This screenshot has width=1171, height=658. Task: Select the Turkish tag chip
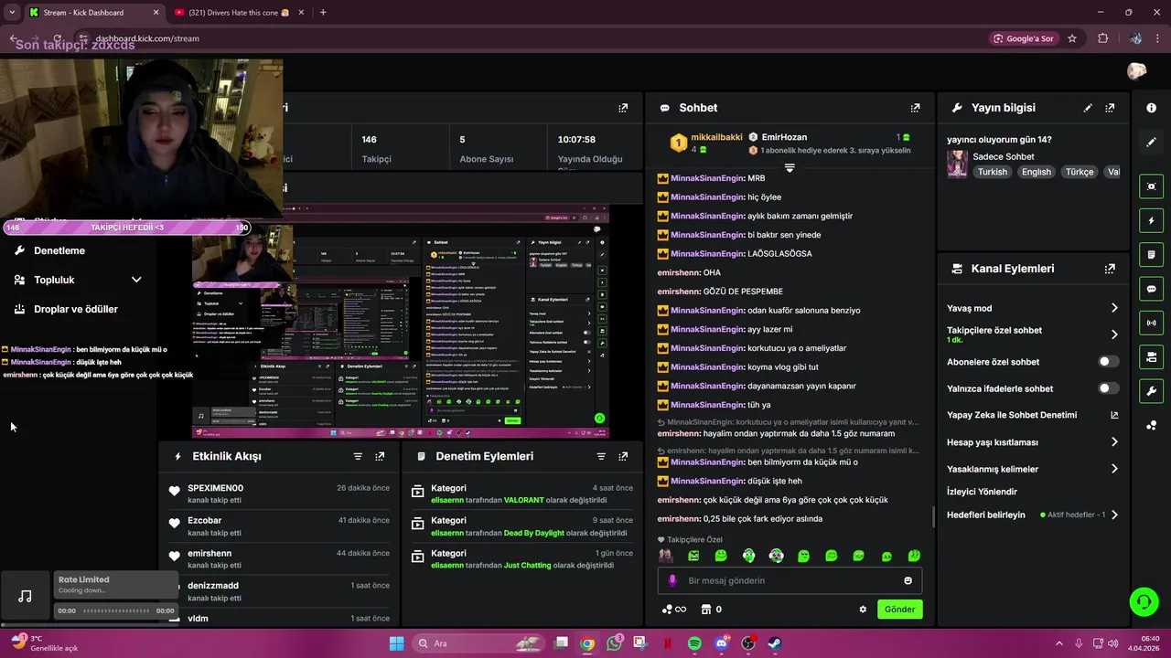tap(992, 172)
